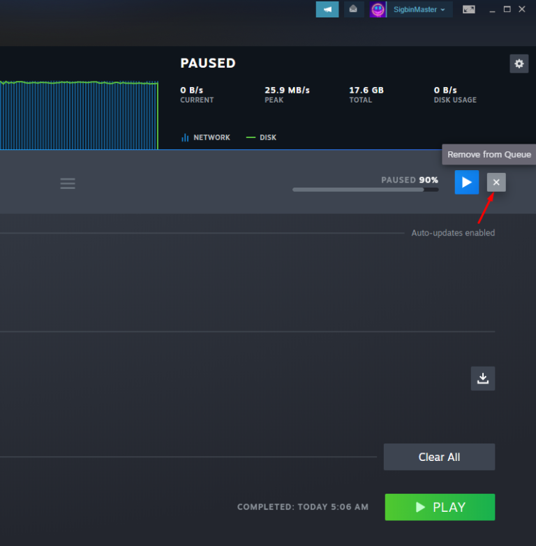Click the PAUSED heading
Image resolution: width=536 pixels, height=546 pixels.
pos(208,63)
